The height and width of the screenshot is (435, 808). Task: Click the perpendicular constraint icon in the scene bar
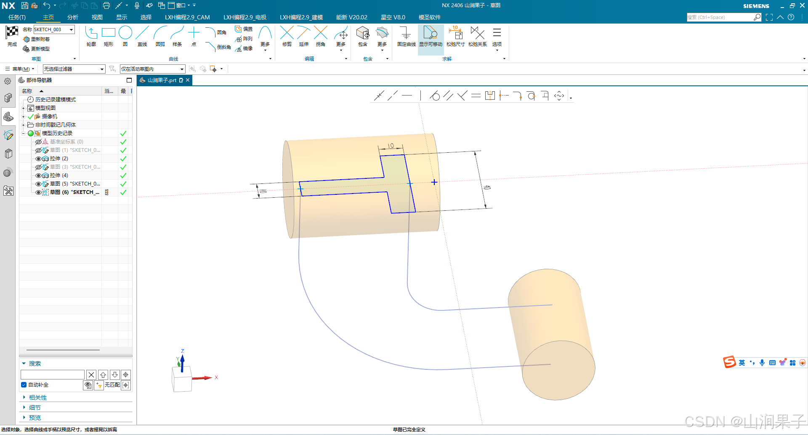point(462,96)
